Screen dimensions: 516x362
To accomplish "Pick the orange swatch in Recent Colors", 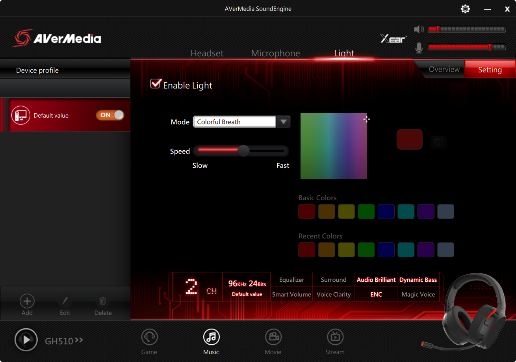I will (327, 250).
